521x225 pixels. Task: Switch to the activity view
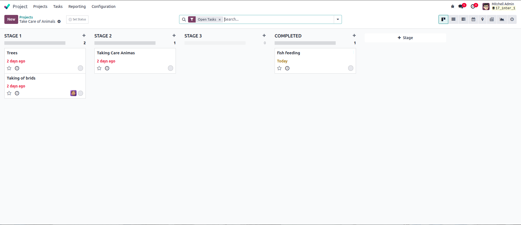pos(512,19)
